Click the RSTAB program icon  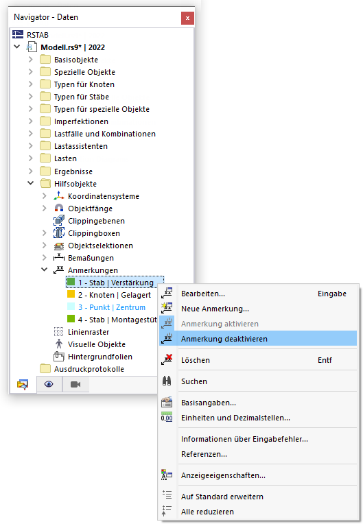coord(18,34)
